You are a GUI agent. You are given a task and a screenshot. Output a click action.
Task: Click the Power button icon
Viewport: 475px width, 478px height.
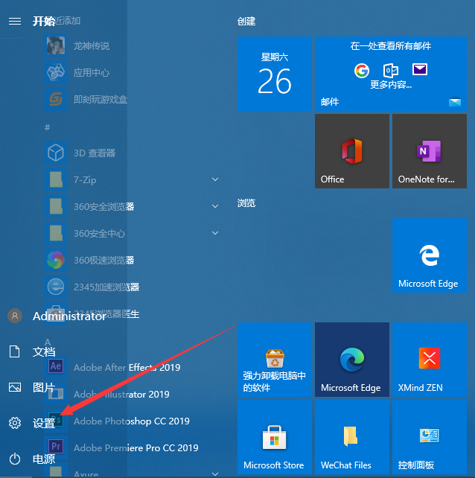pos(15,459)
